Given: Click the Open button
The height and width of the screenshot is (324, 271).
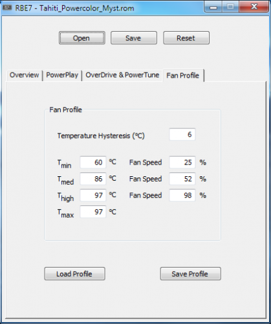Looking at the screenshot, I should click(x=82, y=38).
